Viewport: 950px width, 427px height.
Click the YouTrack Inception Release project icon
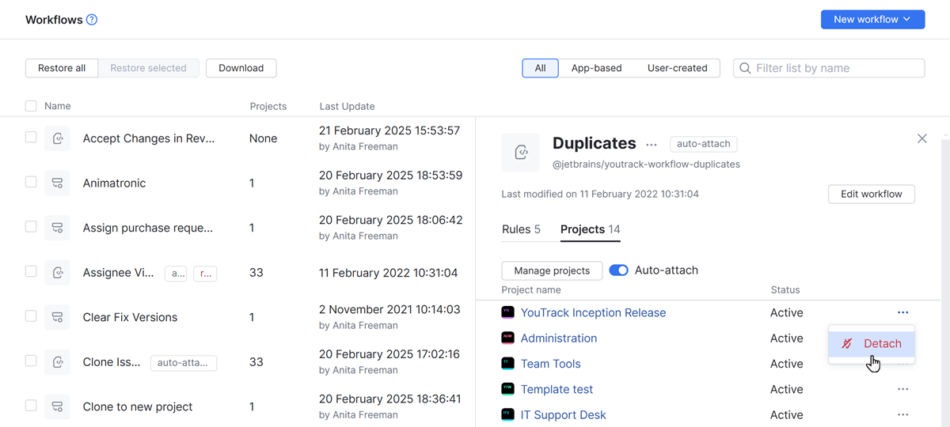pyautogui.click(x=508, y=313)
